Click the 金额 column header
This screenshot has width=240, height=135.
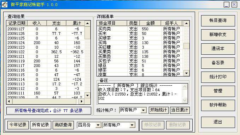coord(151,23)
